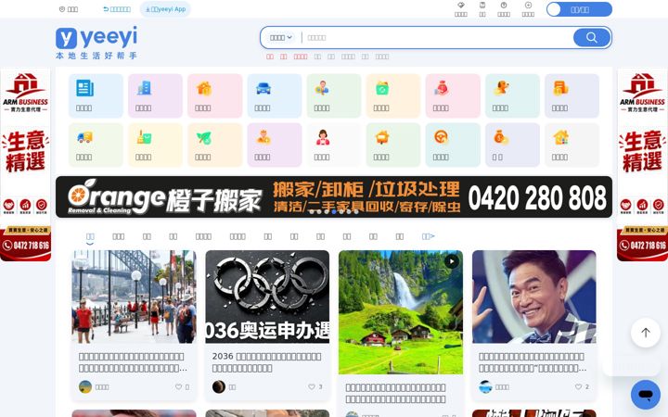Open the green recycle shopping bag category
This screenshot has width=668, height=417.
393,95
